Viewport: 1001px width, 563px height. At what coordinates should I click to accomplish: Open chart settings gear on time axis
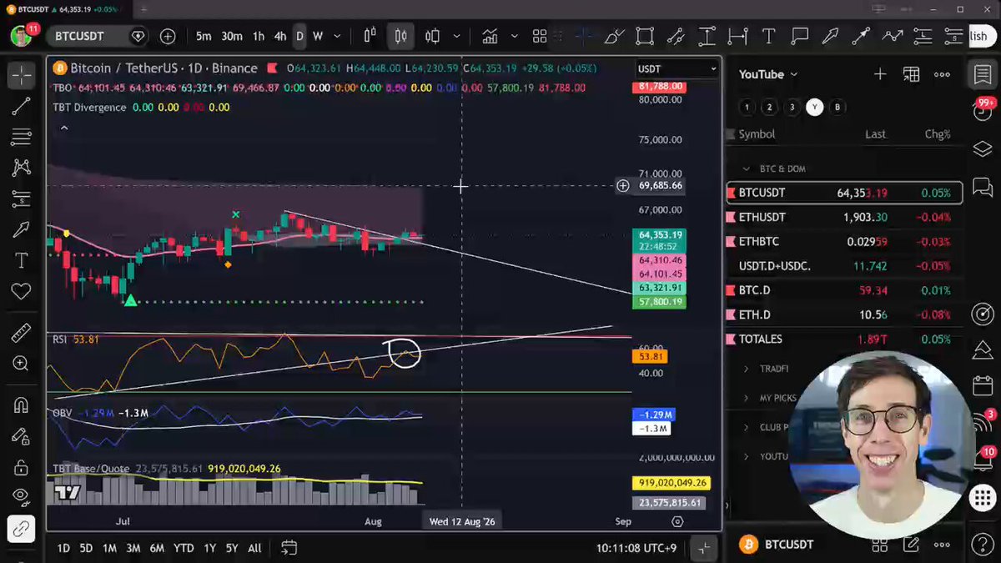click(677, 521)
